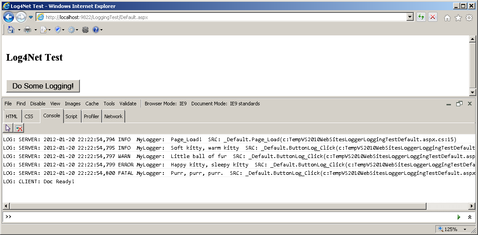Open the developer tools Tools menu
Screen dimensions: 478x235
click(x=109, y=104)
